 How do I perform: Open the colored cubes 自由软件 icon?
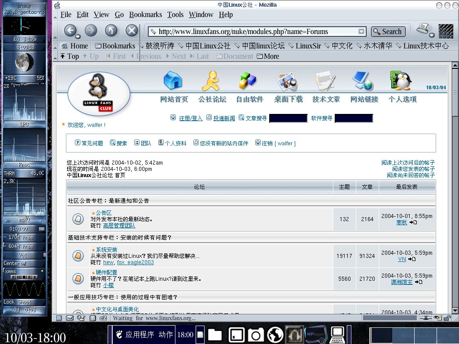point(247,80)
